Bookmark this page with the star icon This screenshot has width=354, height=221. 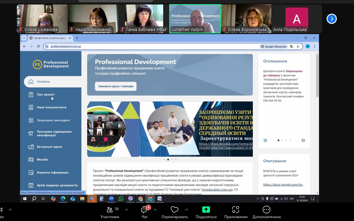(298, 46)
